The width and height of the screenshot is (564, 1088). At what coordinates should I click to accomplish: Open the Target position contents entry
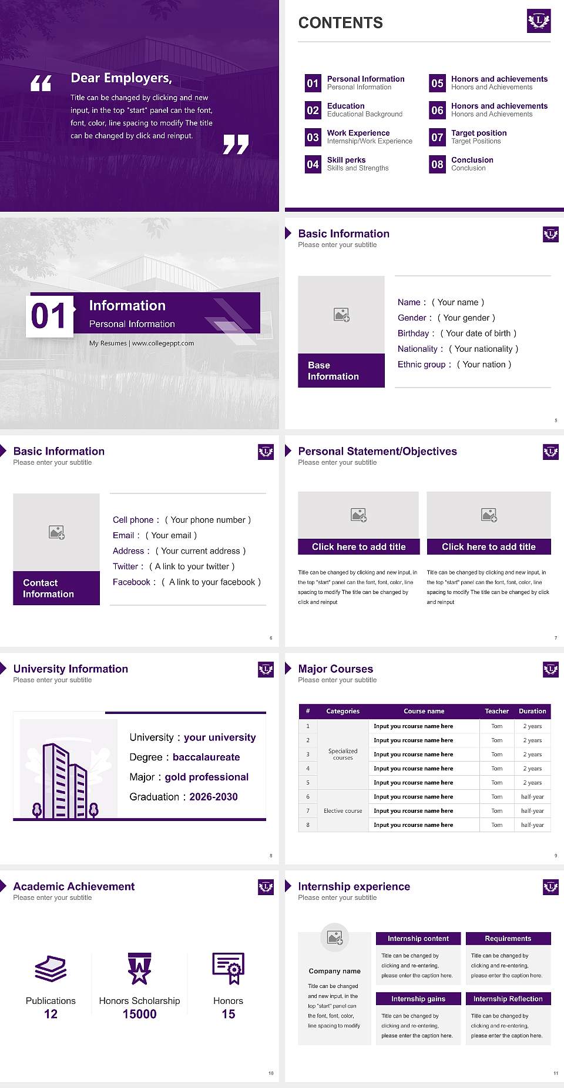point(479,137)
